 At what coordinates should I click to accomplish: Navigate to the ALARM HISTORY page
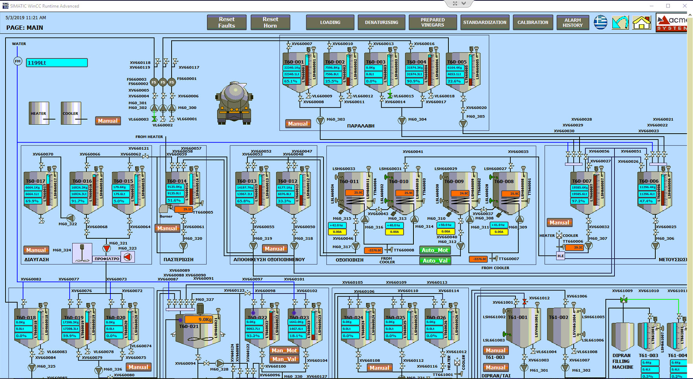pyautogui.click(x=572, y=22)
